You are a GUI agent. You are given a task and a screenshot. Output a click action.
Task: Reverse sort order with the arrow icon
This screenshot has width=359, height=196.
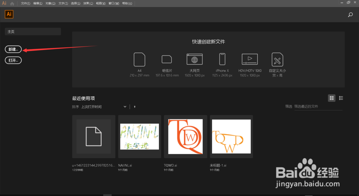pyautogui.click(x=135, y=107)
